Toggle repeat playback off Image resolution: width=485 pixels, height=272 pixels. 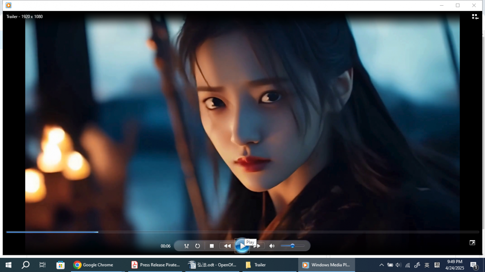click(x=198, y=245)
